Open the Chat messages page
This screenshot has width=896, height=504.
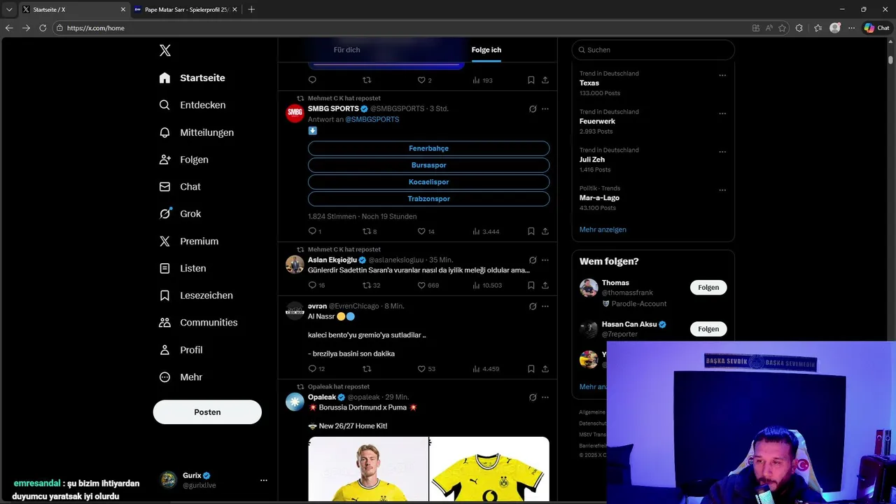(x=180, y=187)
